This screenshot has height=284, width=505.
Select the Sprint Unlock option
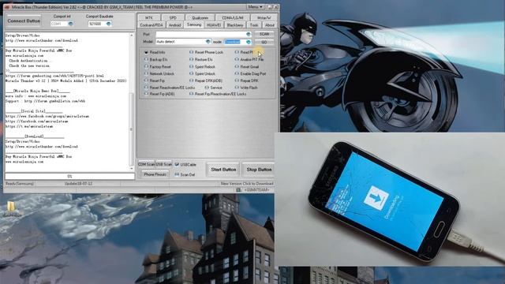pos(202,73)
